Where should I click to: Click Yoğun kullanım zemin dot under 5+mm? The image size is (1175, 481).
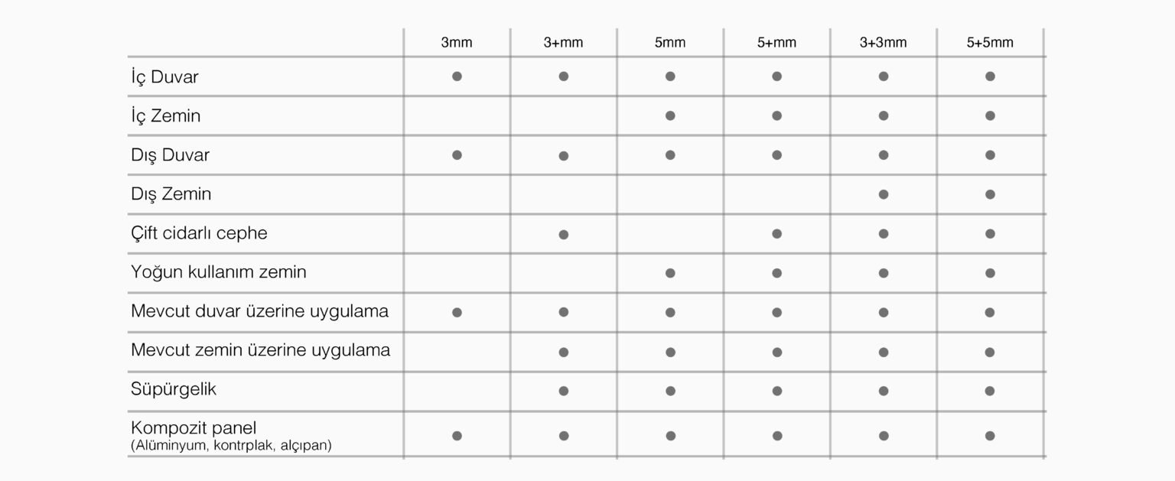click(777, 273)
